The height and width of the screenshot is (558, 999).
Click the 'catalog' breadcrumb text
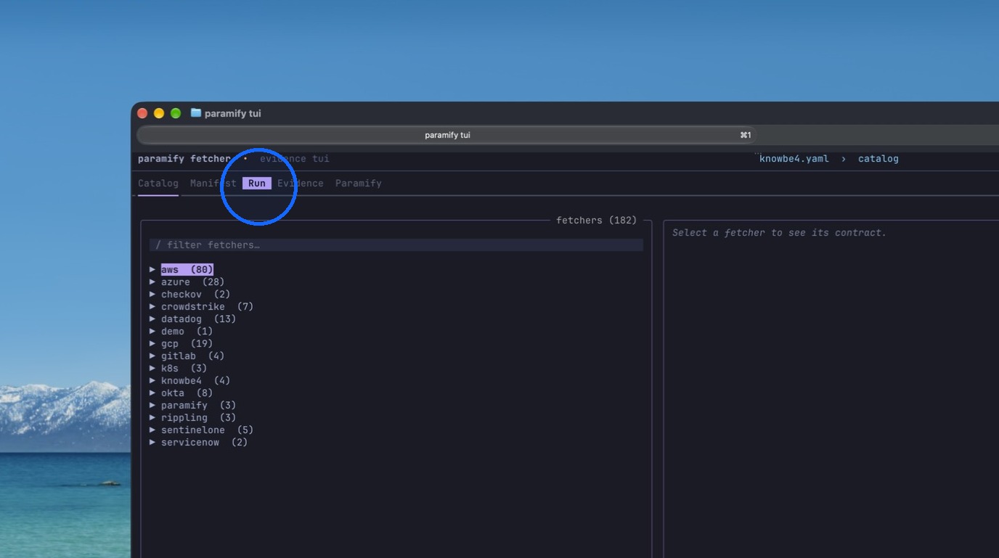click(x=878, y=159)
